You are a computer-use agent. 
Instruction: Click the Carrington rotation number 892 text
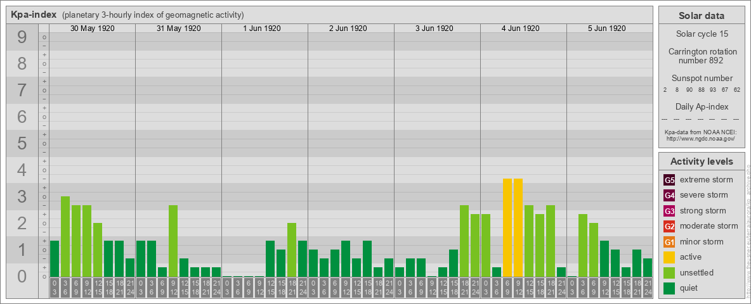tap(702, 56)
